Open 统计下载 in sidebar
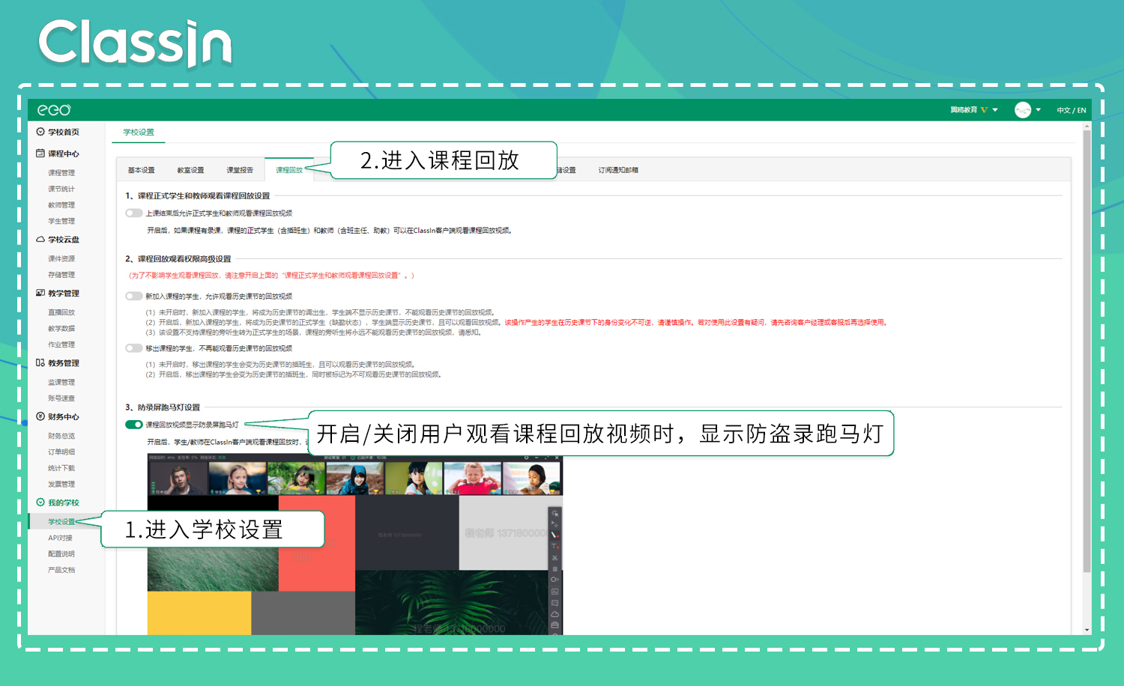 click(61, 468)
